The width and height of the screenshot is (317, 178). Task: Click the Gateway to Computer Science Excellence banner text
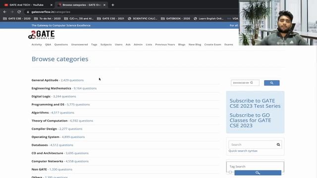pyautogui.click(x=61, y=25)
